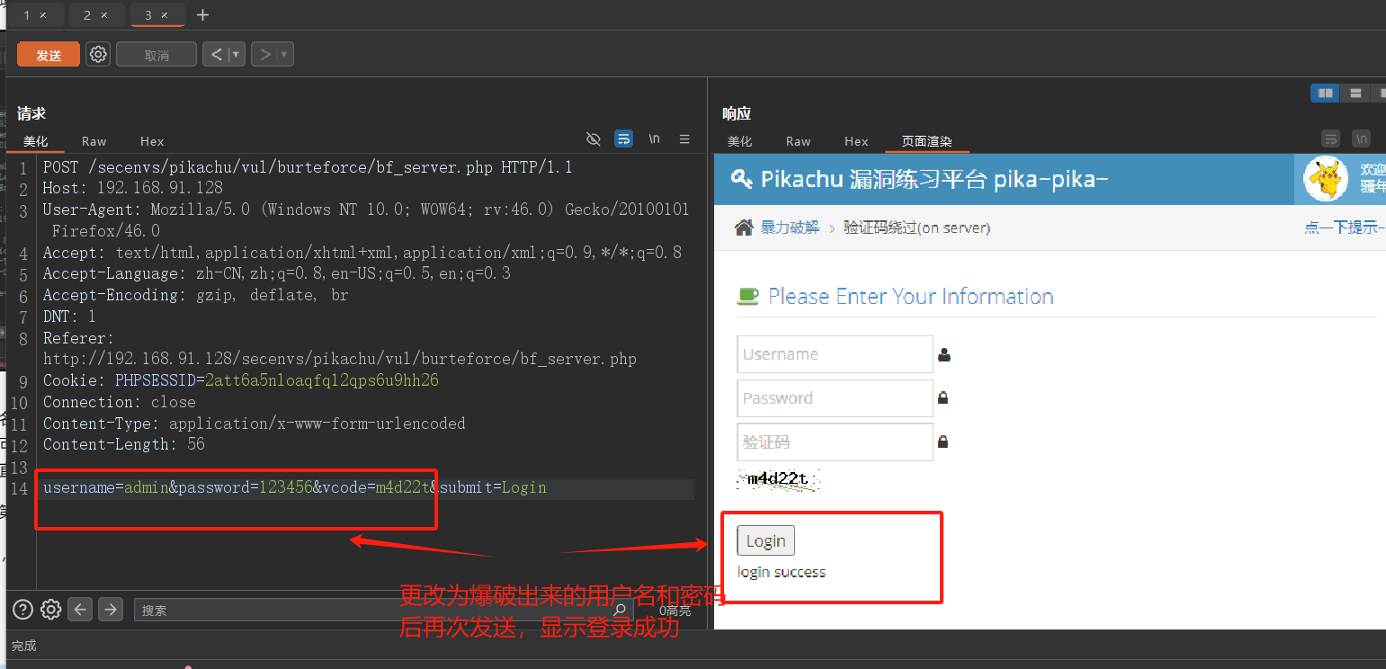Click the coffee cup icon before heading
Viewport: 1386px width, 669px height.
[748, 296]
